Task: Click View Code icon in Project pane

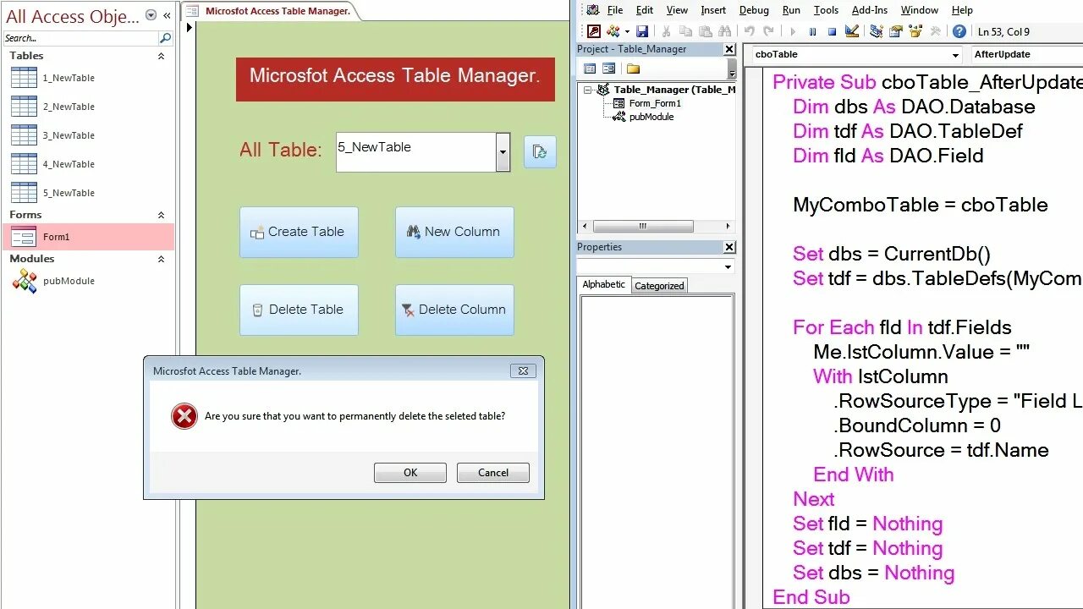Action: click(x=590, y=69)
